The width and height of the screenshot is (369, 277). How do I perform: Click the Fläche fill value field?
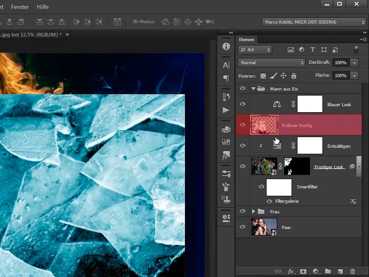(341, 76)
